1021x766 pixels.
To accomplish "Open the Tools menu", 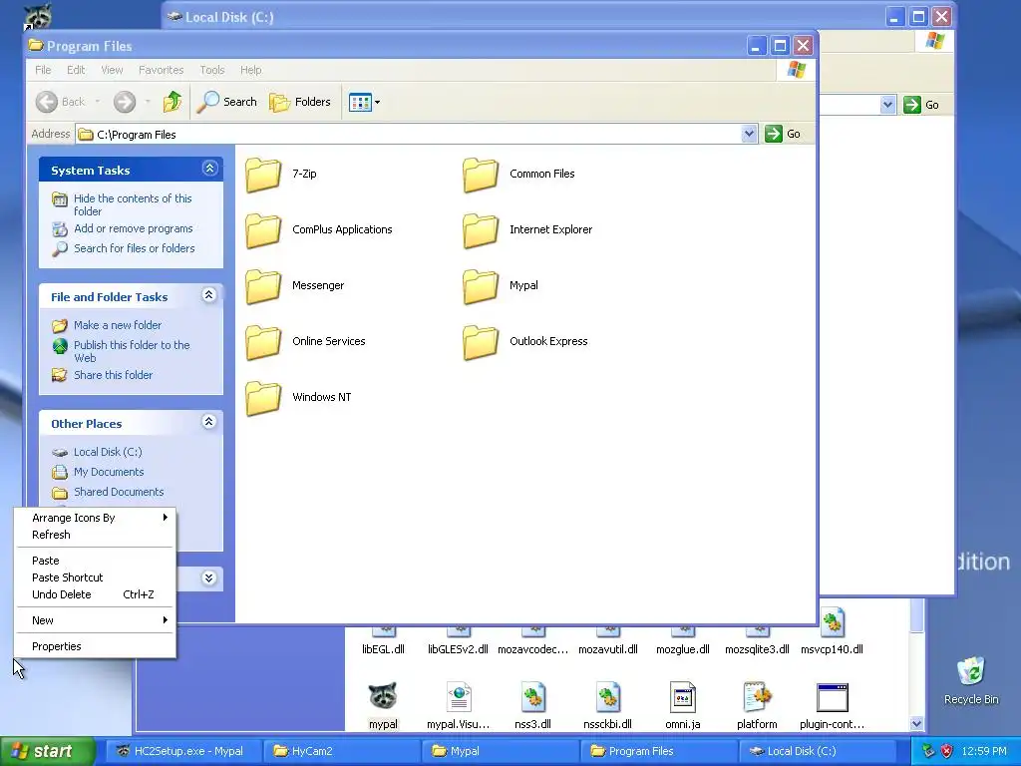I will (212, 70).
